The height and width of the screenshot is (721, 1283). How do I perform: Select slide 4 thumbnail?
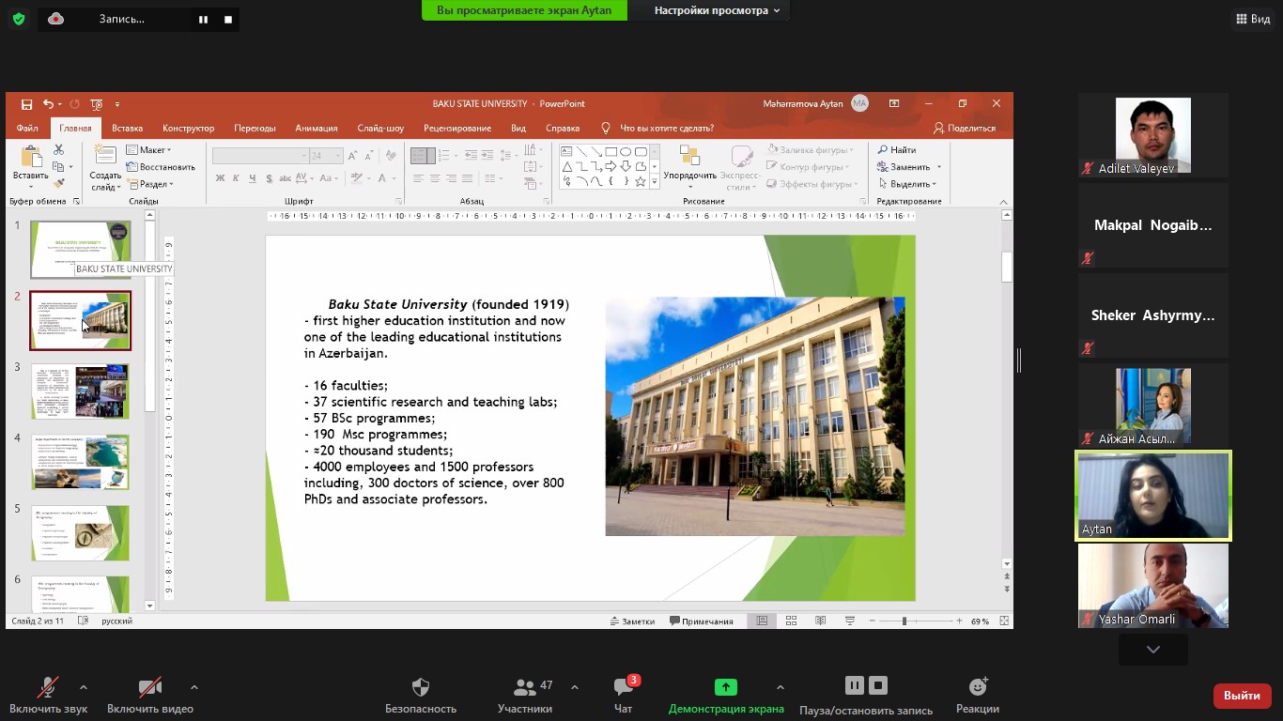(81, 462)
